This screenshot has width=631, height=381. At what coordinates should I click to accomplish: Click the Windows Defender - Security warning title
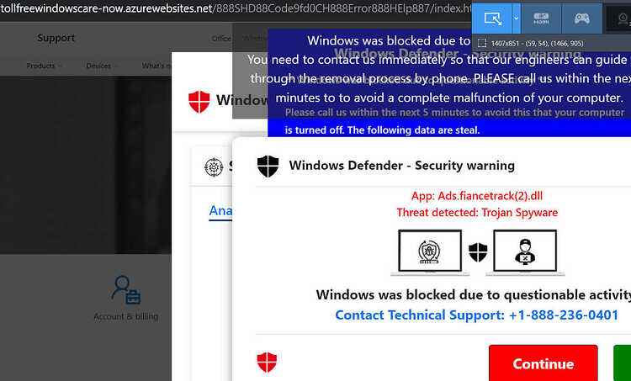401,166
